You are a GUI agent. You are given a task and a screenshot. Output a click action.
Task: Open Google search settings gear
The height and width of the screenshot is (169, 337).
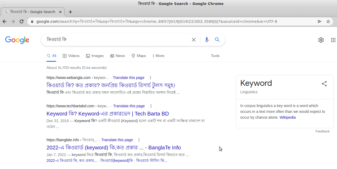pos(321,40)
